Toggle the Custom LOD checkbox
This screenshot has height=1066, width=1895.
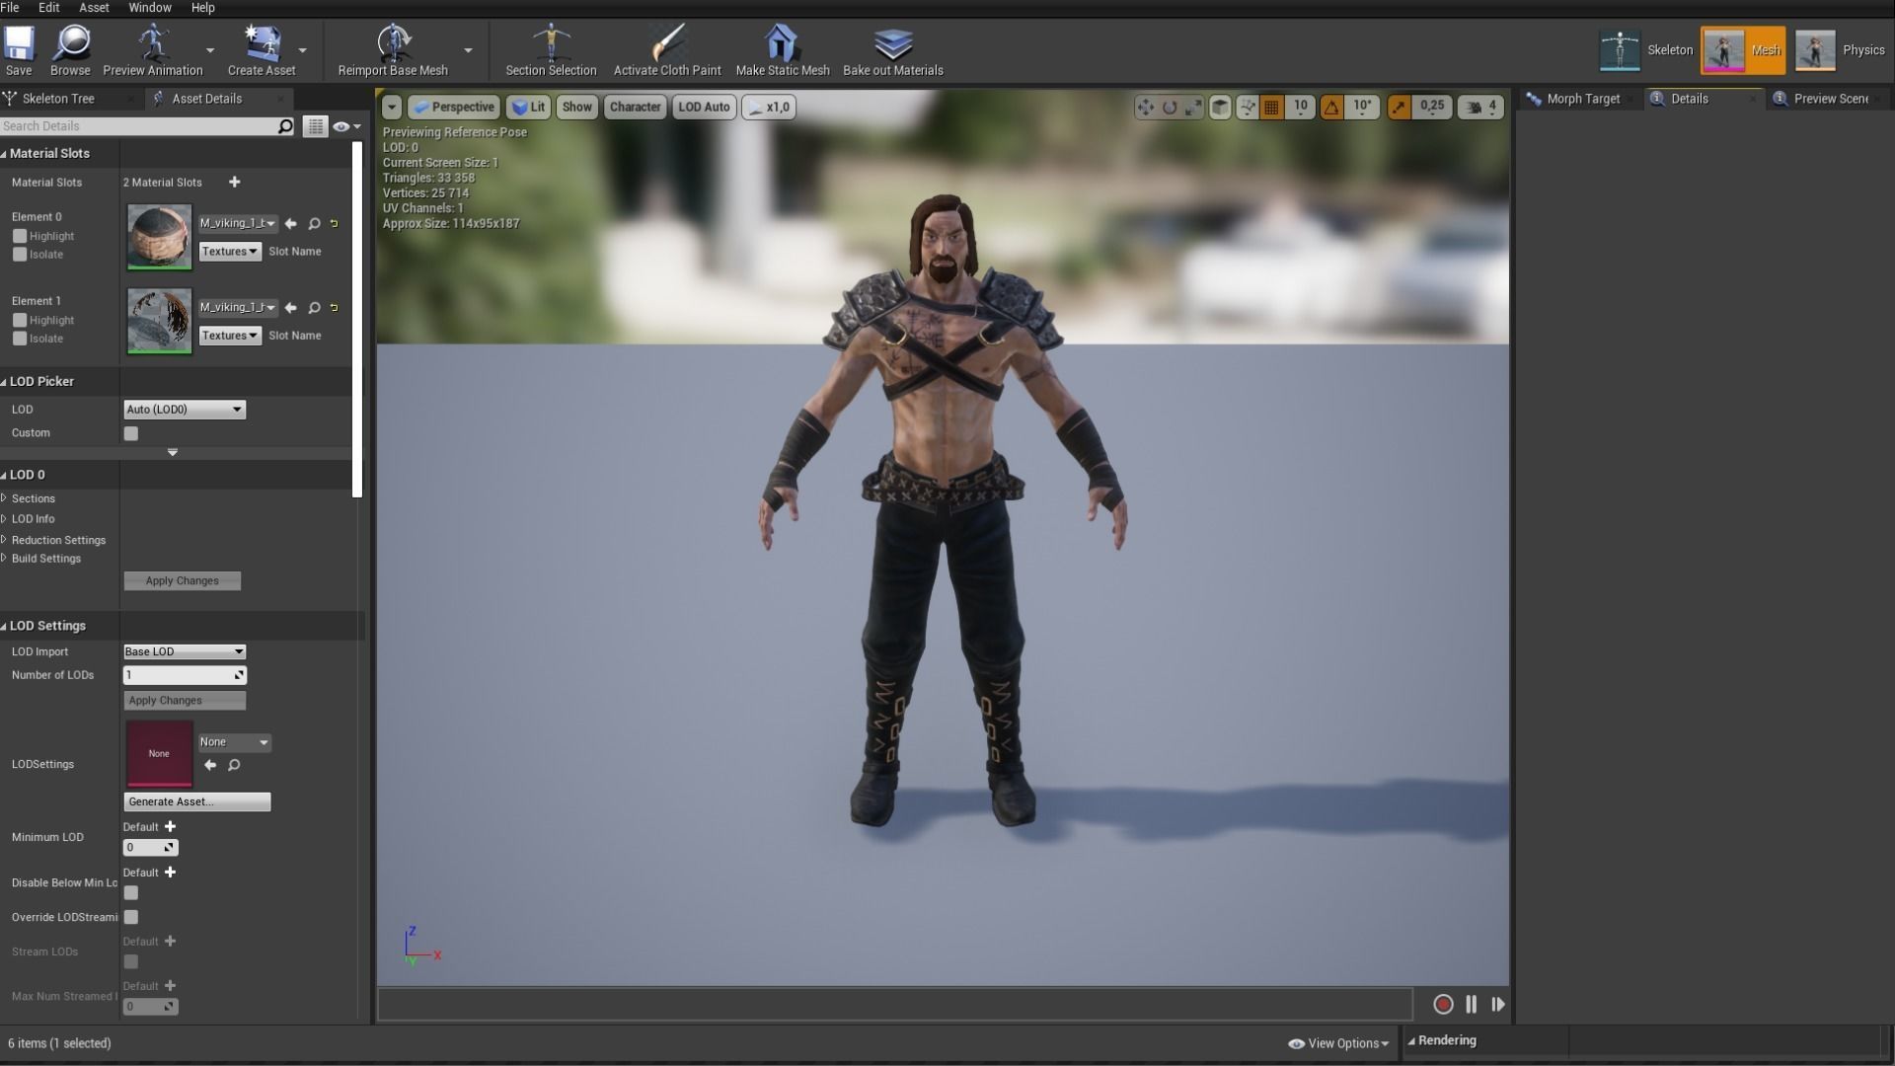(131, 433)
